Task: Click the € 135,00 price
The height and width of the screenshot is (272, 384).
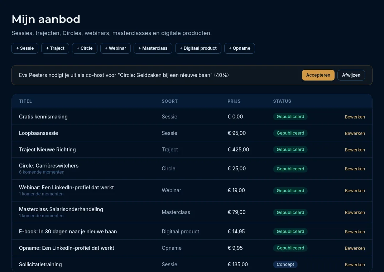Action: click(237, 264)
